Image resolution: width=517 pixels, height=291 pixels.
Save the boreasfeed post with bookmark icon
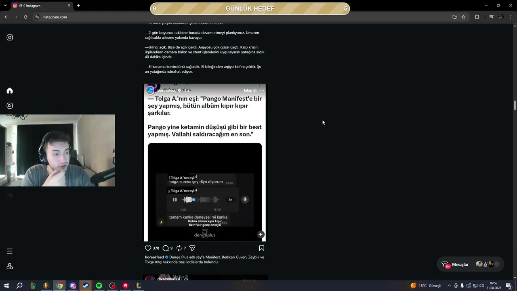pyautogui.click(x=262, y=248)
